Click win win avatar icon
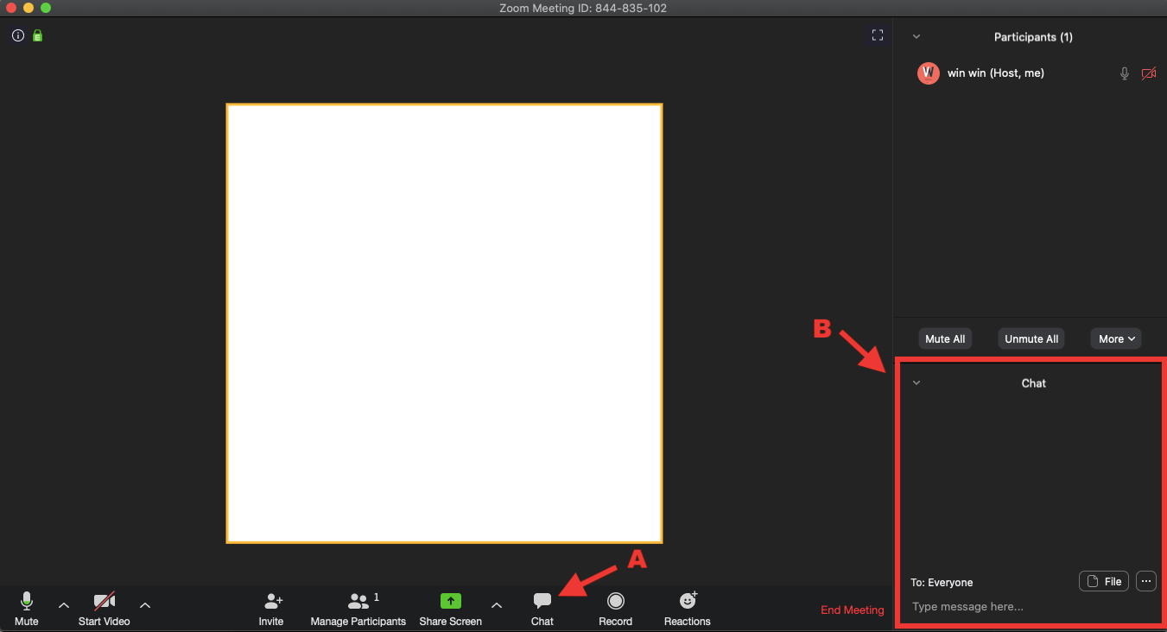 click(x=929, y=73)
